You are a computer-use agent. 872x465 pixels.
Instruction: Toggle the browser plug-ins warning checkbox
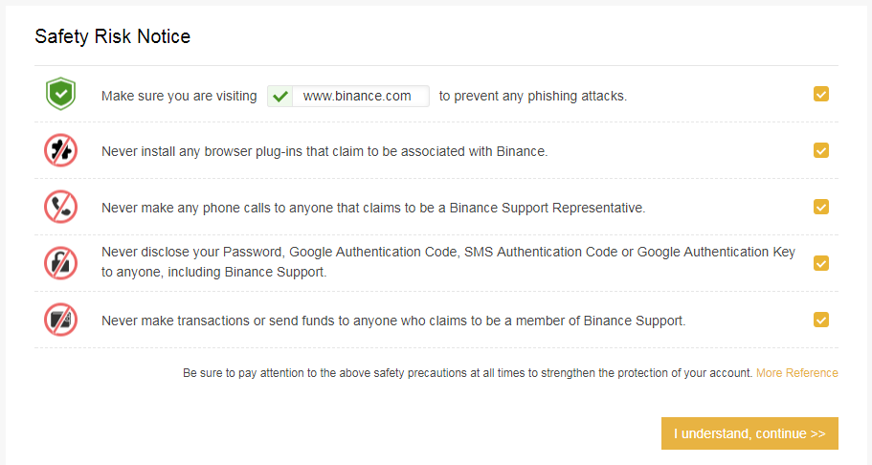coord(821,150)
